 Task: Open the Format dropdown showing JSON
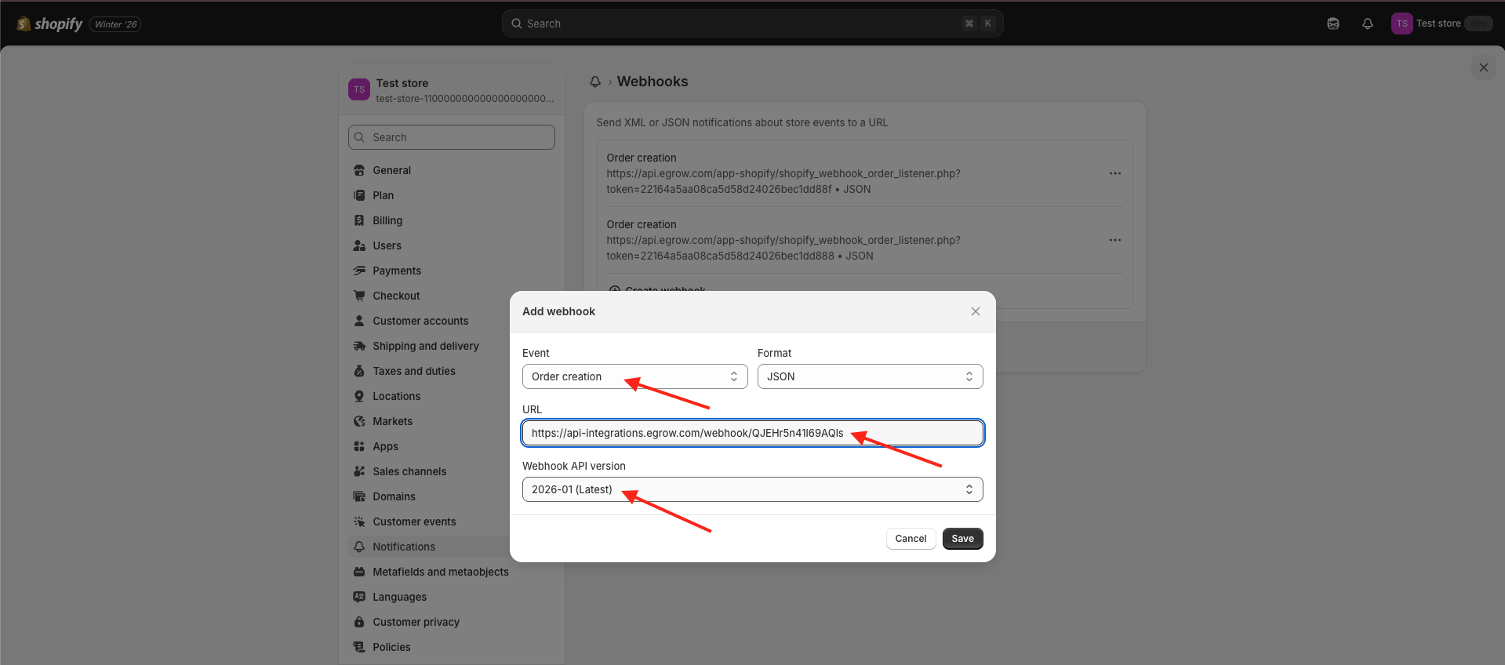coord(871,376)
